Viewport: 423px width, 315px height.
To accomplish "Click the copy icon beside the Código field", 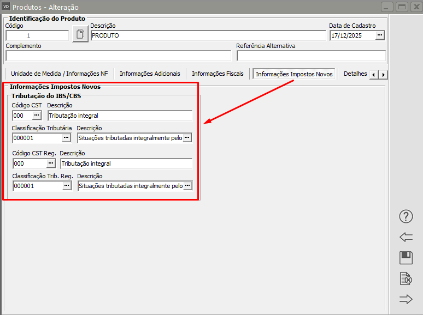I will 80,35.
